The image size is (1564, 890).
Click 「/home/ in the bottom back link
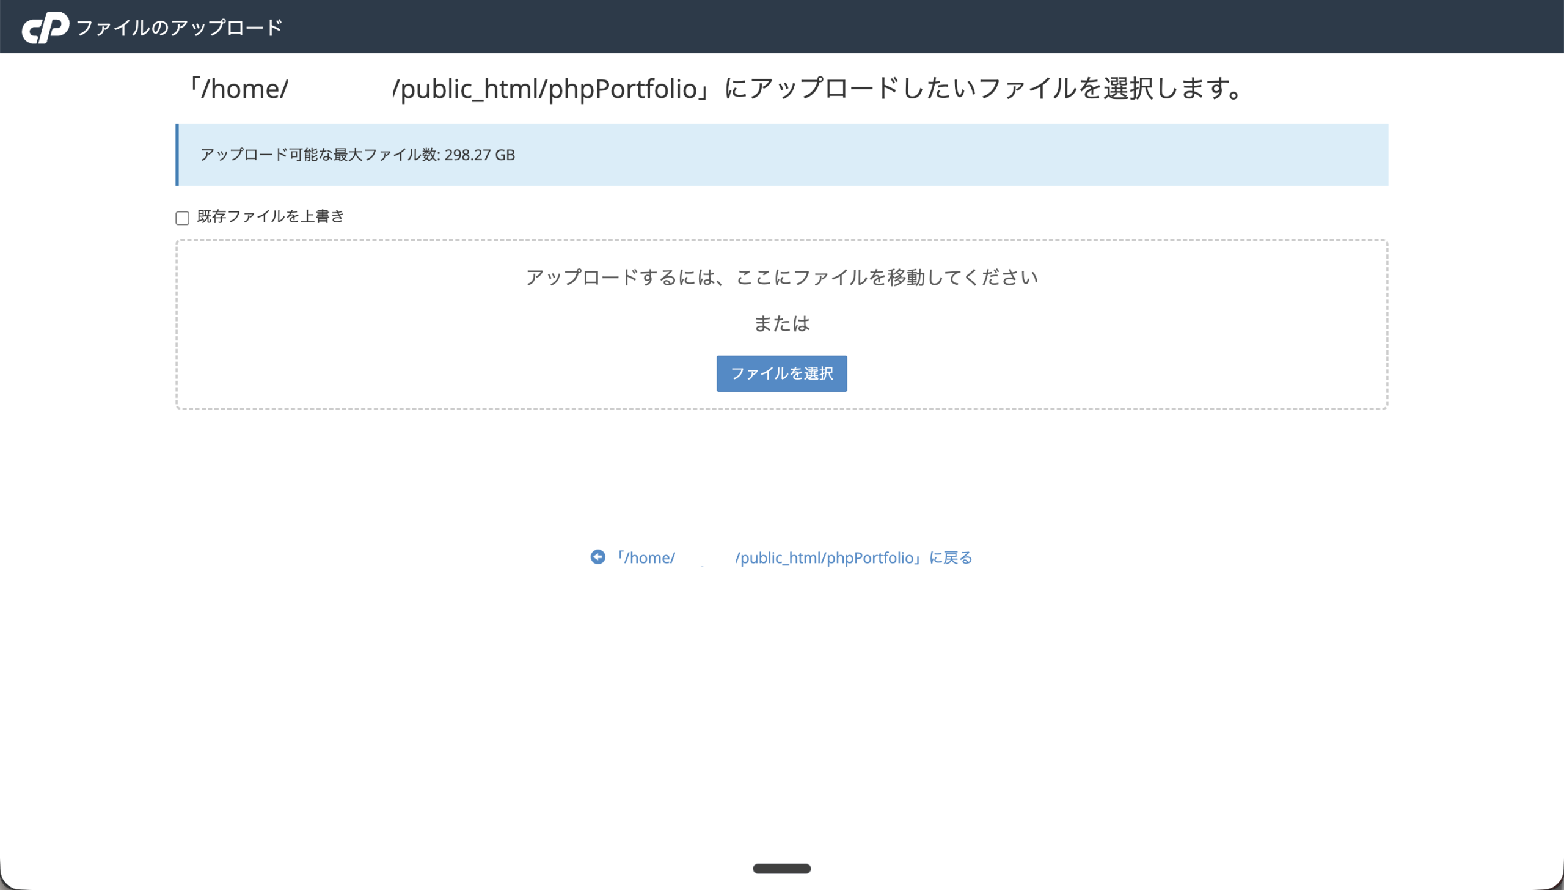(x=646, y=557)
